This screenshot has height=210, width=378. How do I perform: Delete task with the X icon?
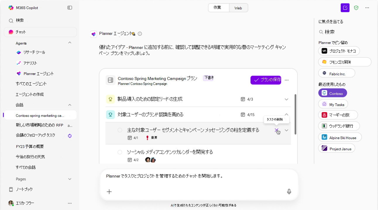point(276,130)
